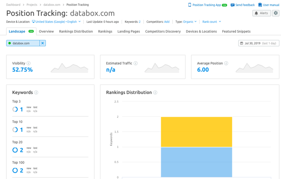281x179 pixels.
Task: Open the User manual link
Action: (x=271, y=5)
